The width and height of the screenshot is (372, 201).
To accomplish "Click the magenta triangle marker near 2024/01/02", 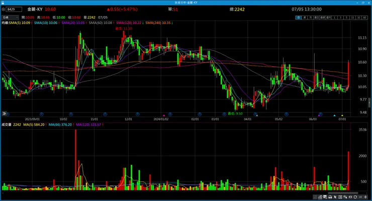I will point(164,115).
